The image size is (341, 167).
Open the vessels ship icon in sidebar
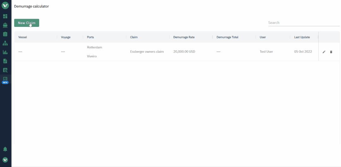[5, 25]
